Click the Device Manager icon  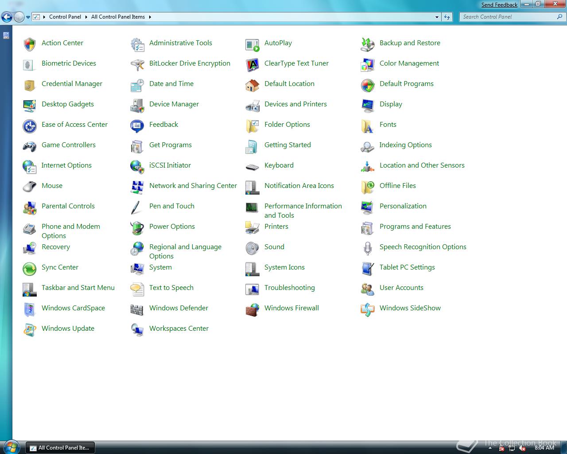click(x=137, y=106)
